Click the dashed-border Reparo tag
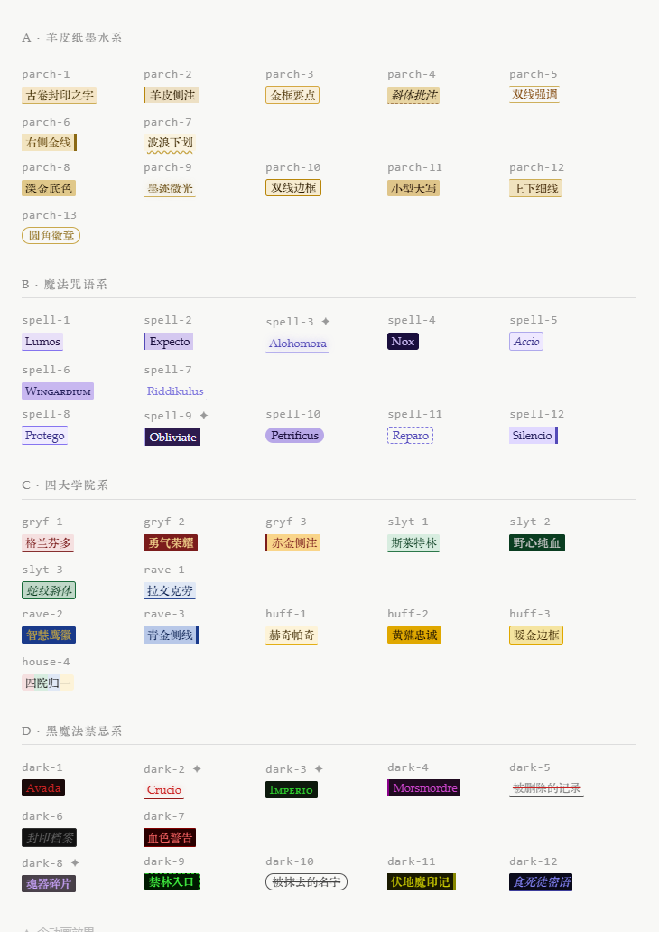This screenshot has width=659, height=932. click(410, 436)
